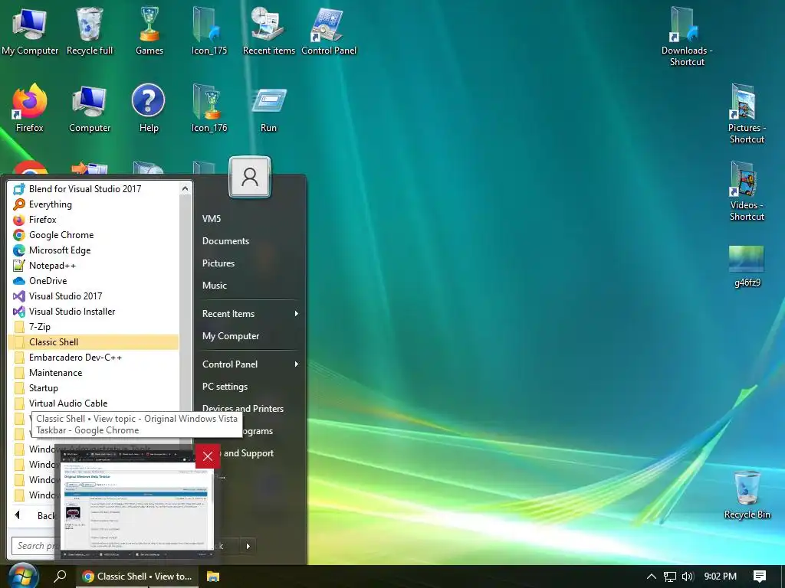This screenshot has width=785, height=588.
Task: Open the Recent items desktop icon
Action: point(269,31)
